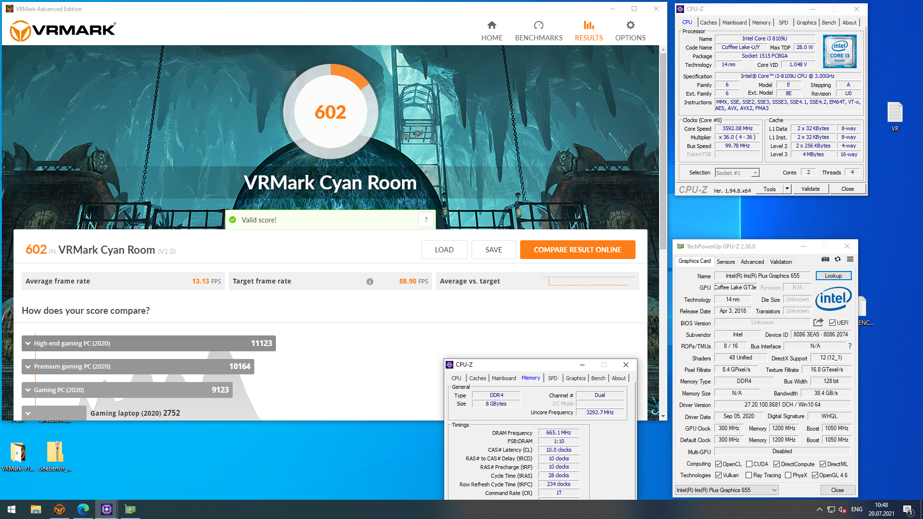Select cinebench zip desktop icon

[55, 456]
